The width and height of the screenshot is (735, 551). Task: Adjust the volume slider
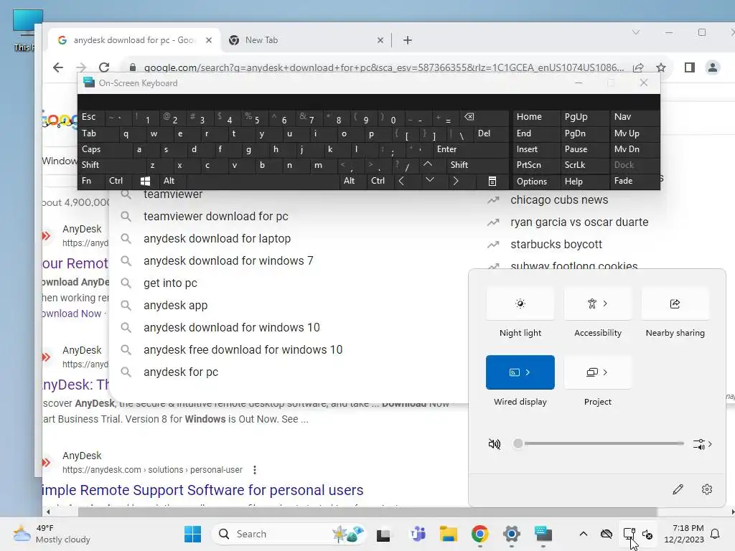click(599, 443)
